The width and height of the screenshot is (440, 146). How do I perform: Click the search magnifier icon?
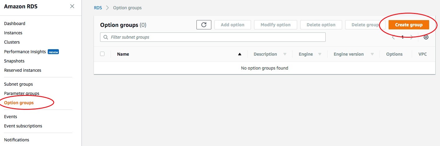pos(106,37)
